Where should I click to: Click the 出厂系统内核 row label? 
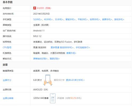point(9,31)
